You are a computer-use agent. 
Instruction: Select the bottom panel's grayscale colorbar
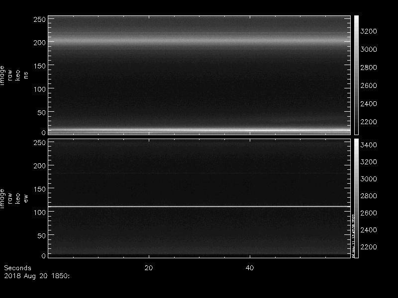(356, 198)
